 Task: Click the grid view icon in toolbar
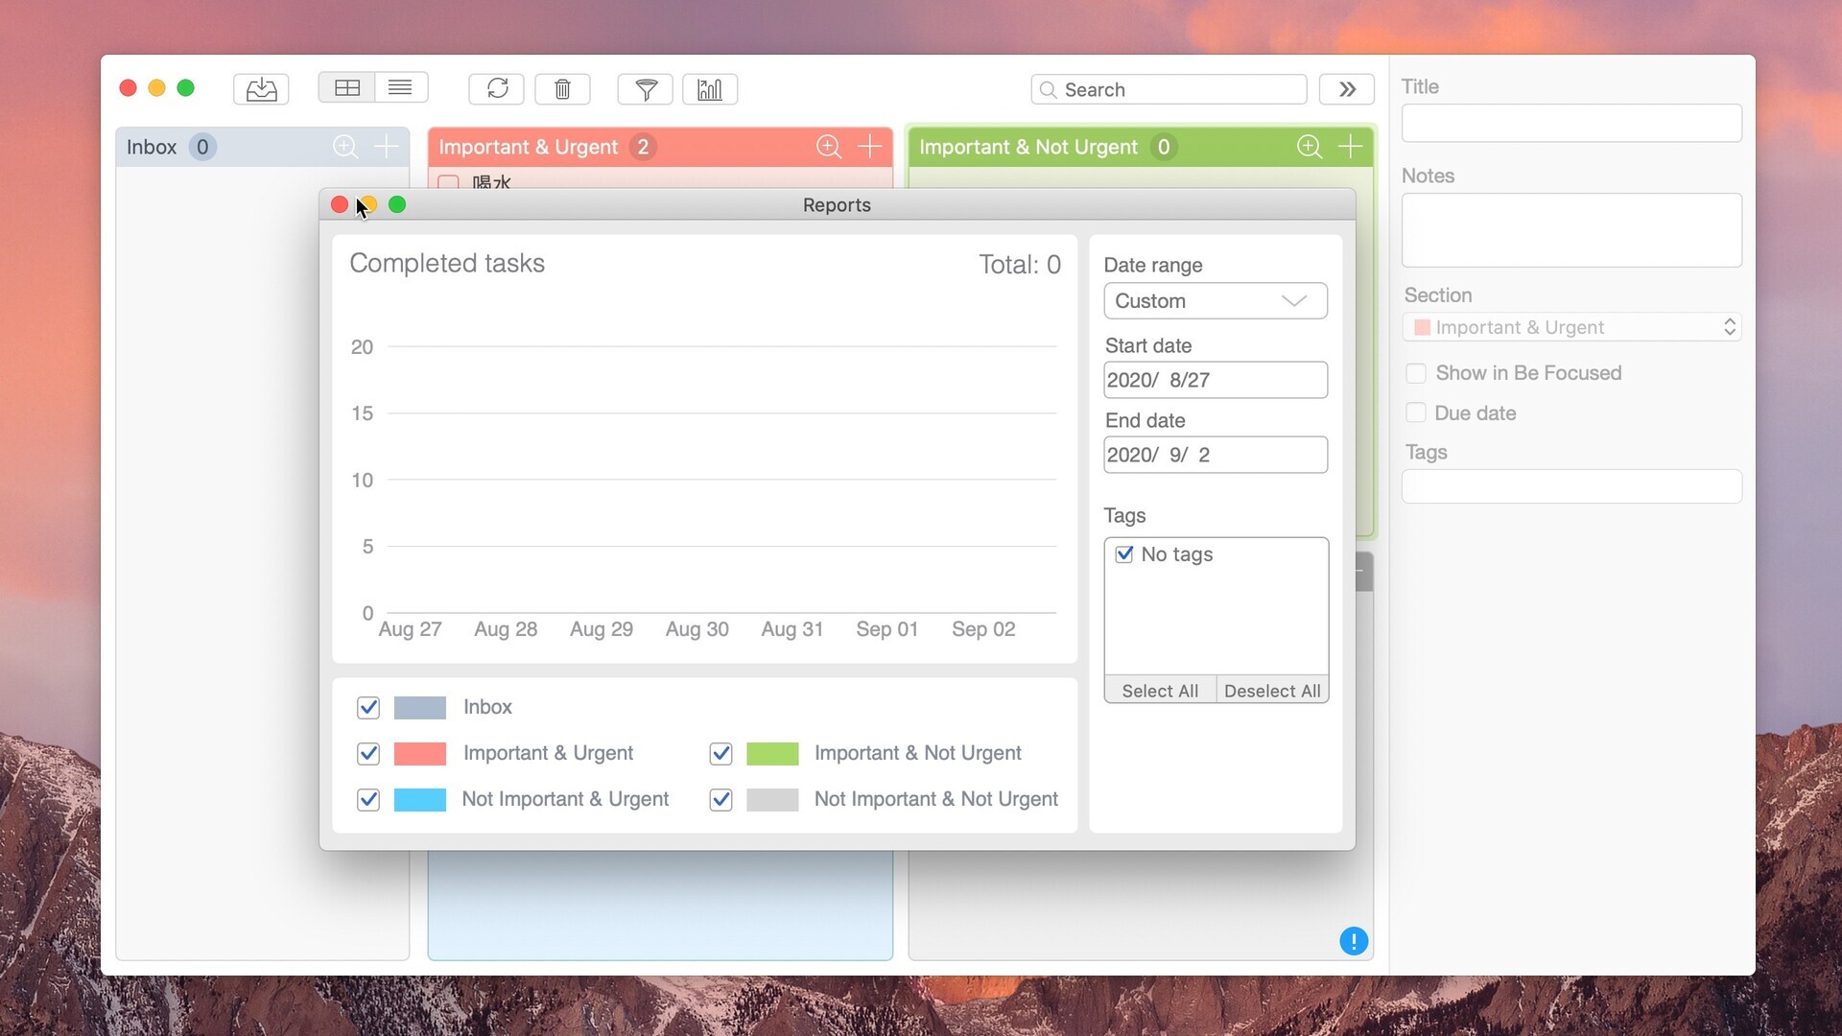(x=345, y=87)
